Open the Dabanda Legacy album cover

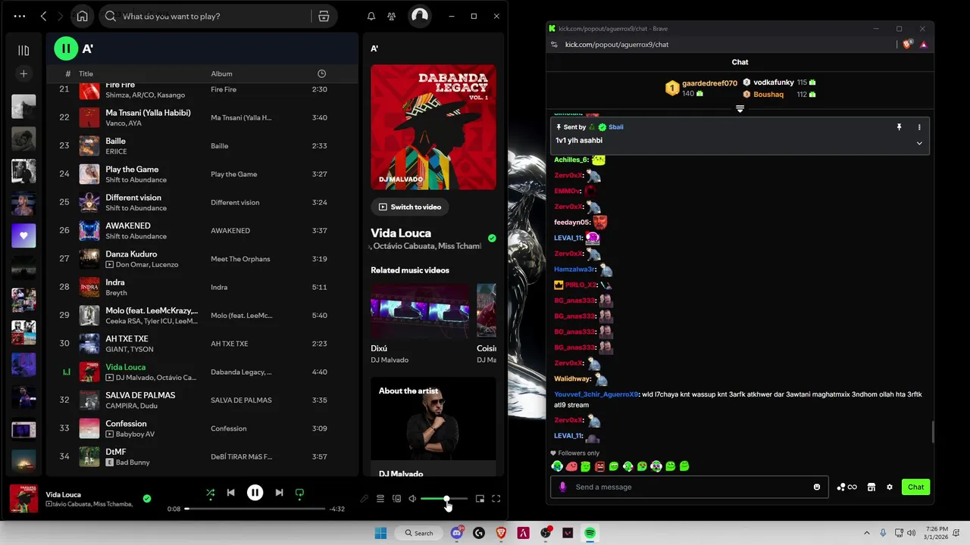pos(433,127)
